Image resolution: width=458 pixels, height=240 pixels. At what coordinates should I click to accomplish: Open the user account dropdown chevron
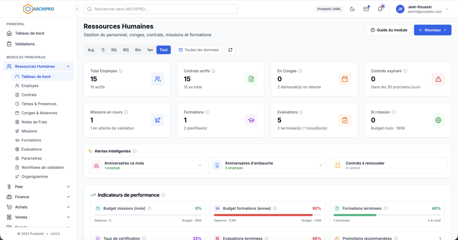click(447, 9)
